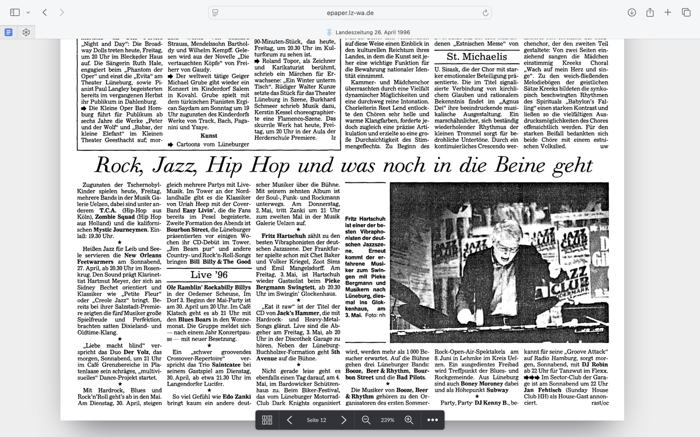Reload the current page
Screen dimensions: 700x437
click(485, 13)
